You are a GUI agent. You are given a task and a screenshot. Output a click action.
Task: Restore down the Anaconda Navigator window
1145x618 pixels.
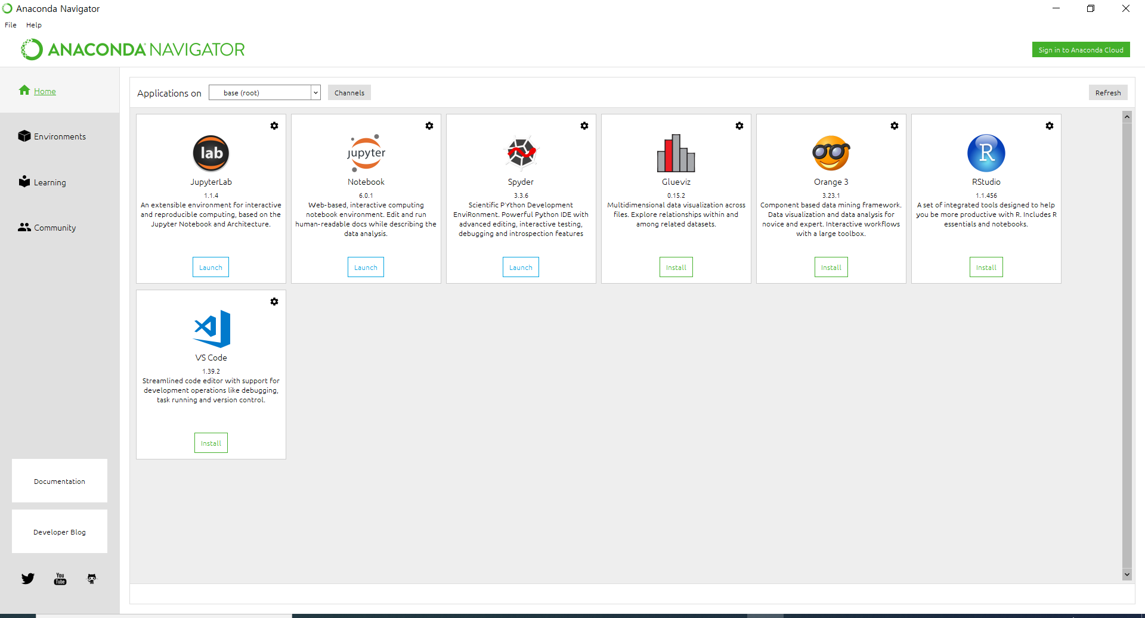pyautogui.click(x=1091, y=8)
